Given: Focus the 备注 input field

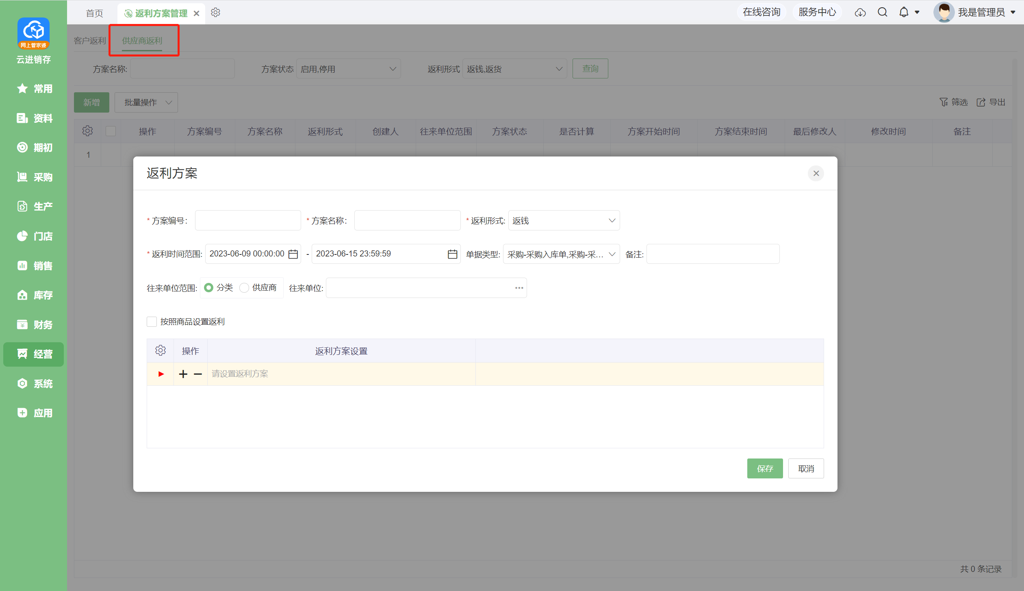Looking at the screenshot, I should point(713,254).
